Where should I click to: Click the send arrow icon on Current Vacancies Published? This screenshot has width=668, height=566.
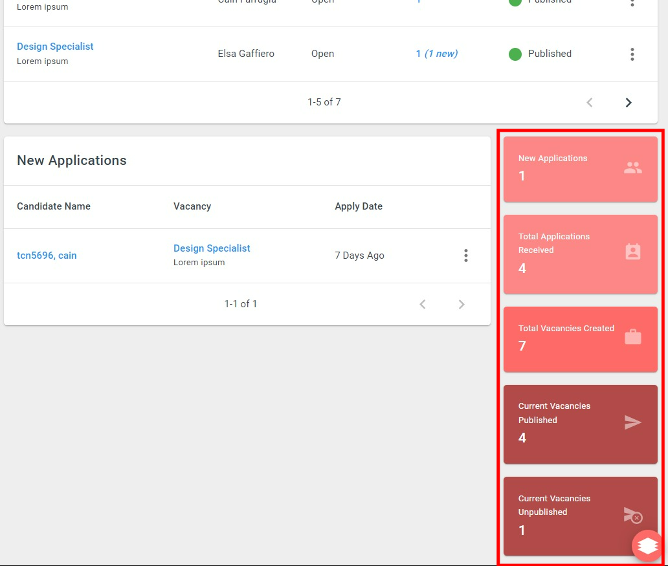pos(632,422)
